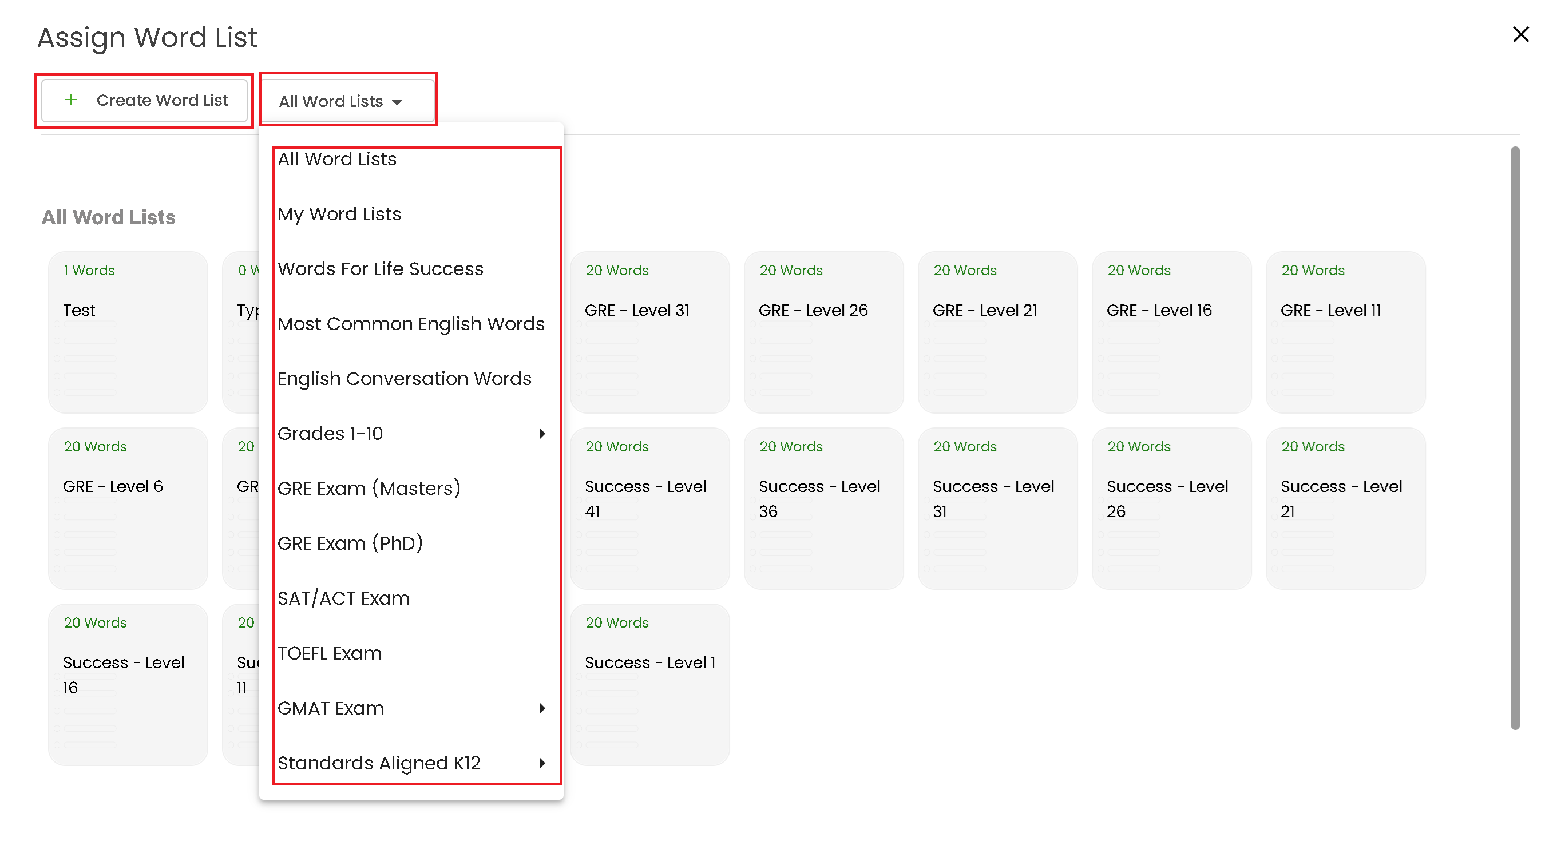Click the vertical scrollbar on the right
The image size is (1557, 853).
pos(1514,438)
